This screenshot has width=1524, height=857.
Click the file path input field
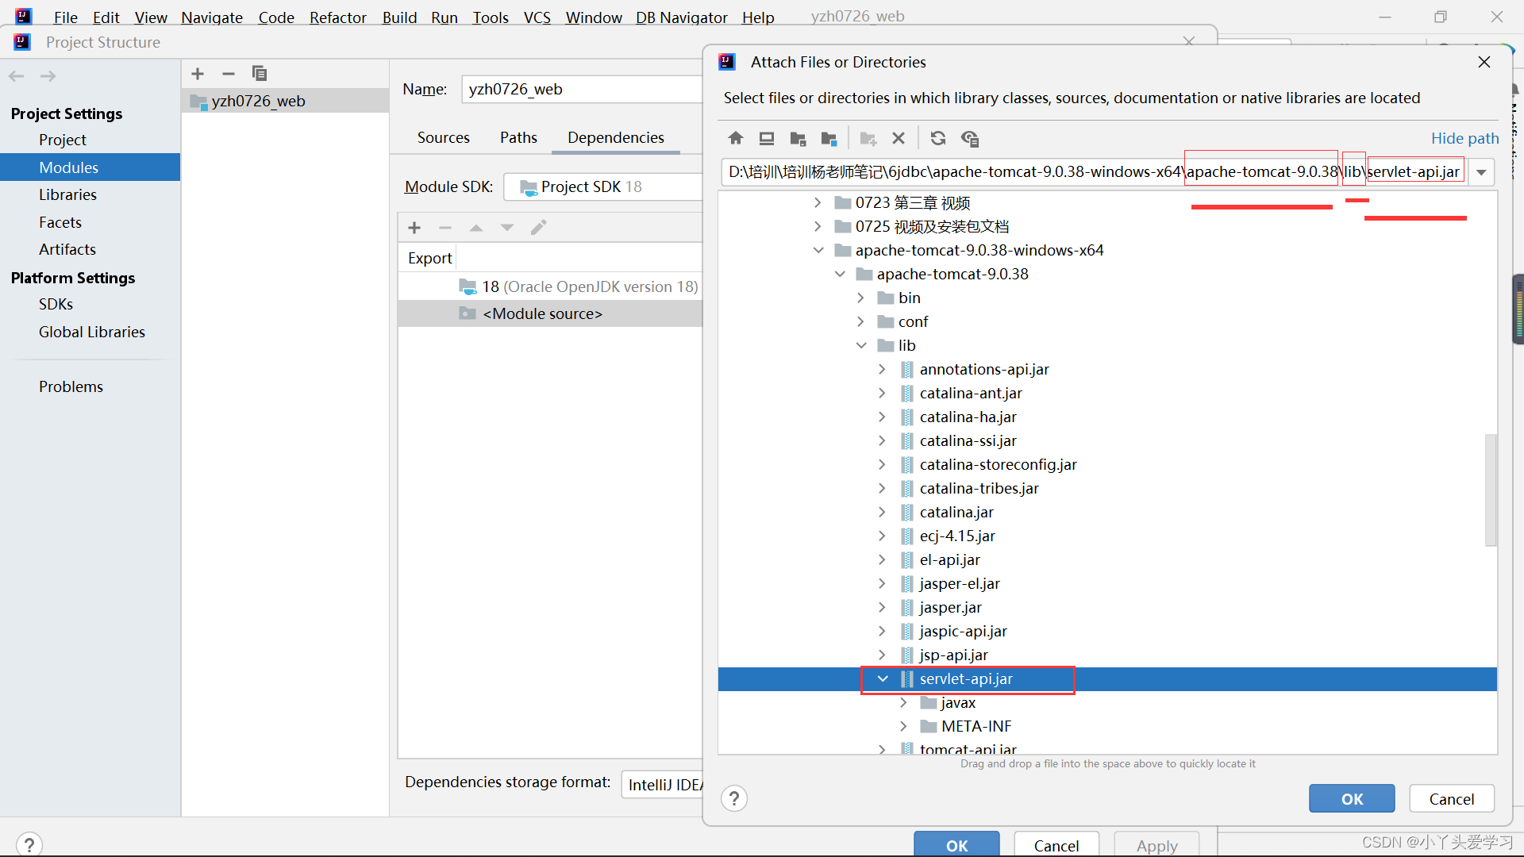point(1094,172)
